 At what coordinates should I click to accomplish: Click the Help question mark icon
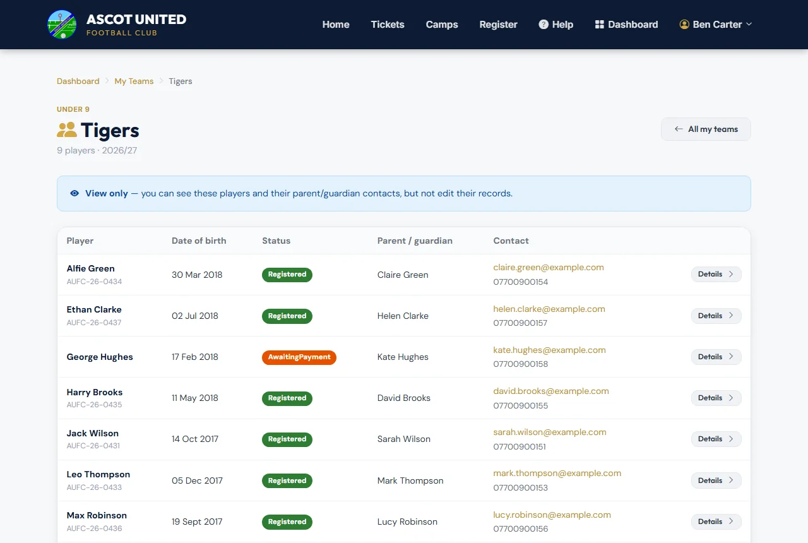coord(544,25)
